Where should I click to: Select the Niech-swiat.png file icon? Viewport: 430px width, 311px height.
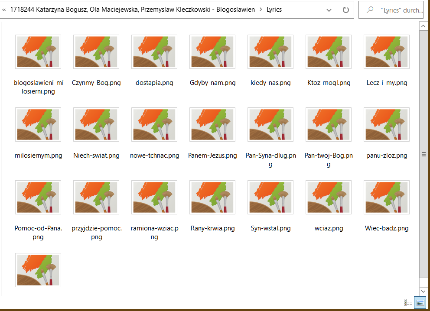[x=96, y=124]
